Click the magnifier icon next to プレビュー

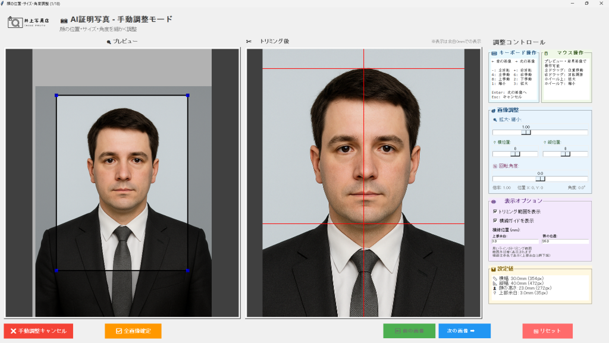[x=109, y=42]
